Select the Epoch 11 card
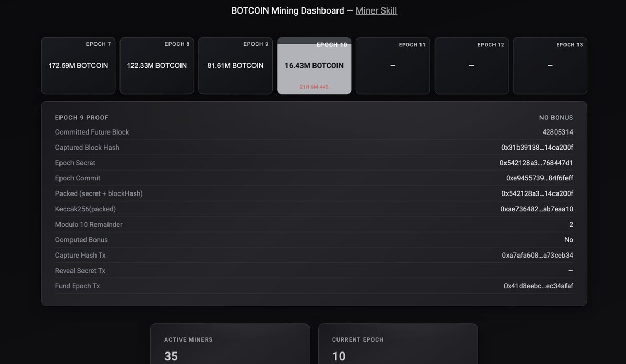 tap(393, 66)
